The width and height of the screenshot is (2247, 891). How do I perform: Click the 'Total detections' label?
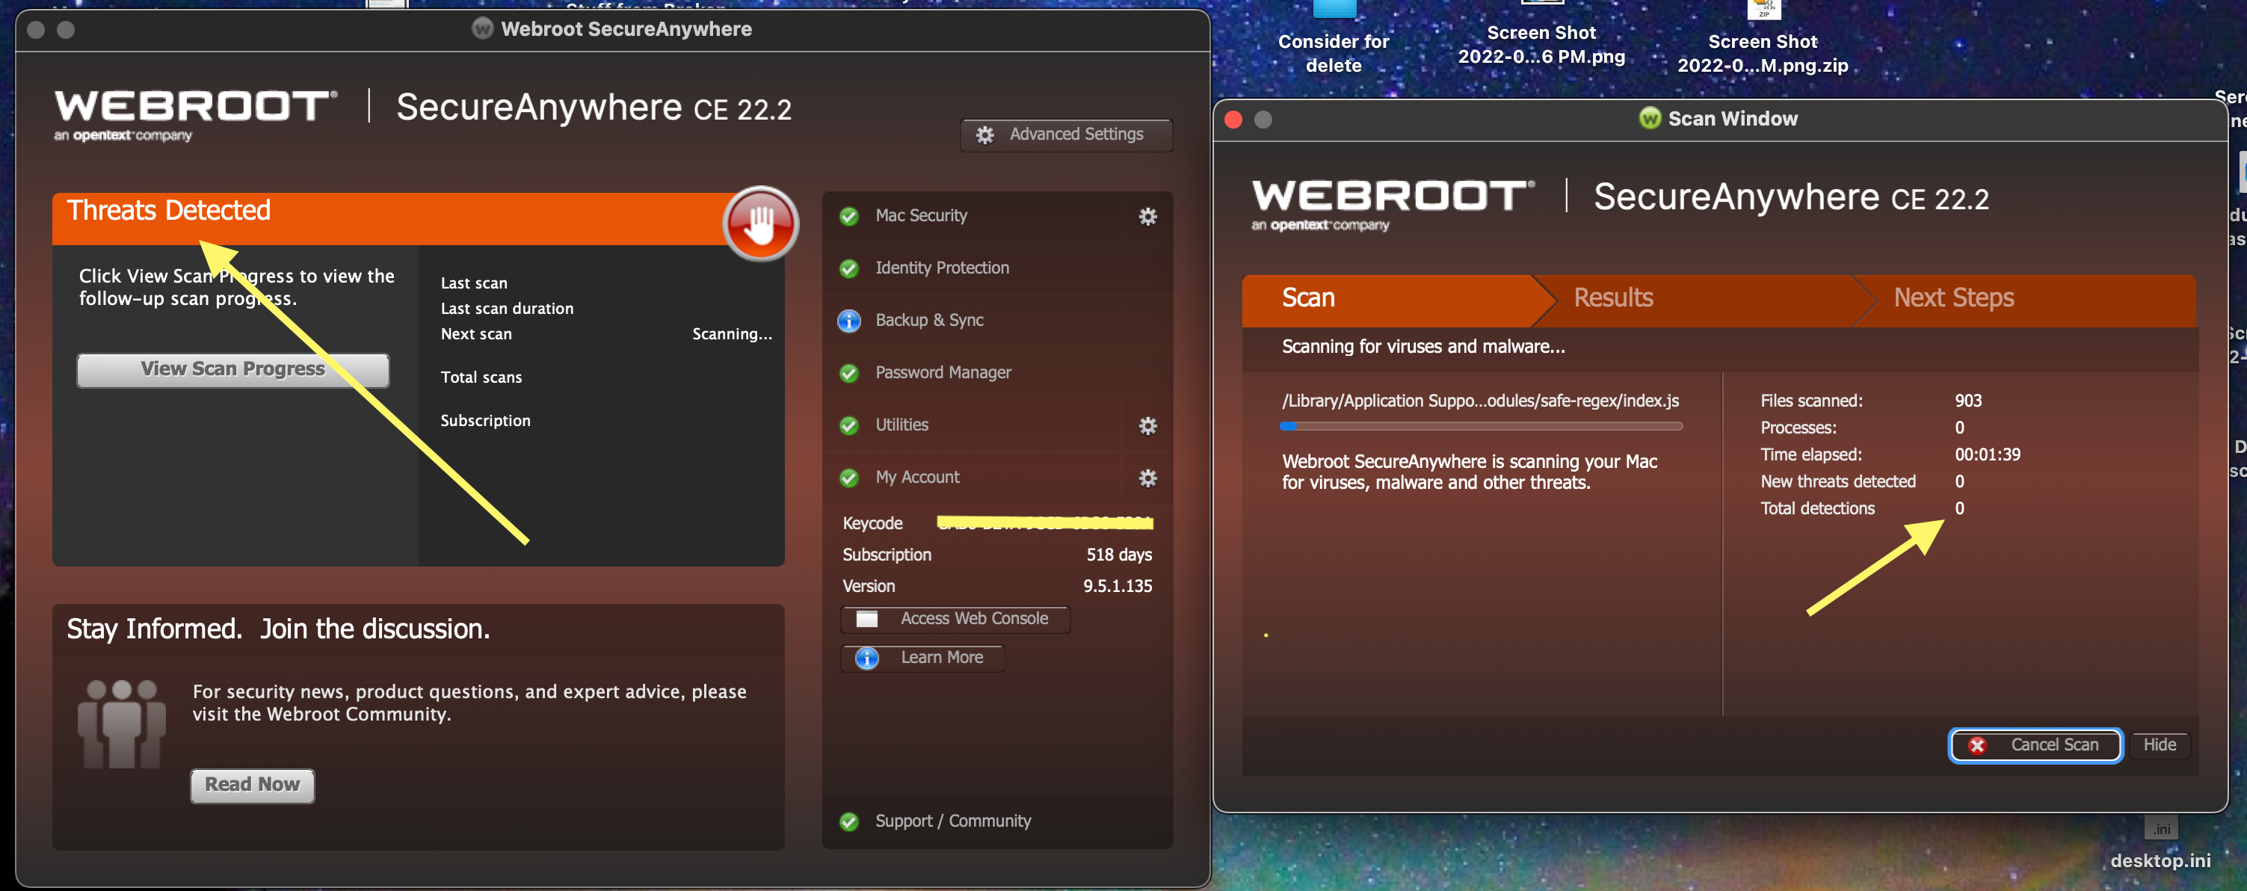1817,509
